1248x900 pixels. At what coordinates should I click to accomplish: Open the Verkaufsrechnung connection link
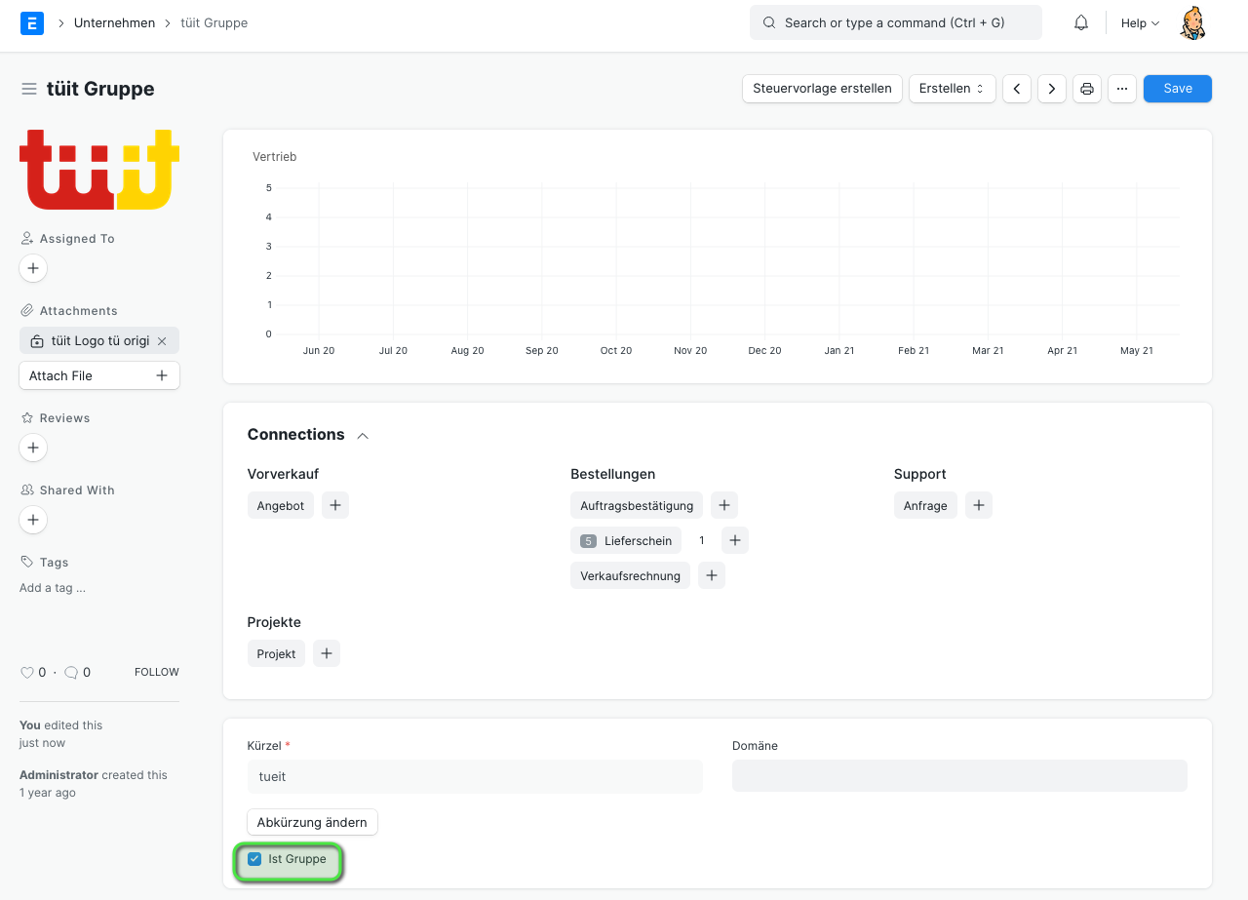(x=630, y=575)
